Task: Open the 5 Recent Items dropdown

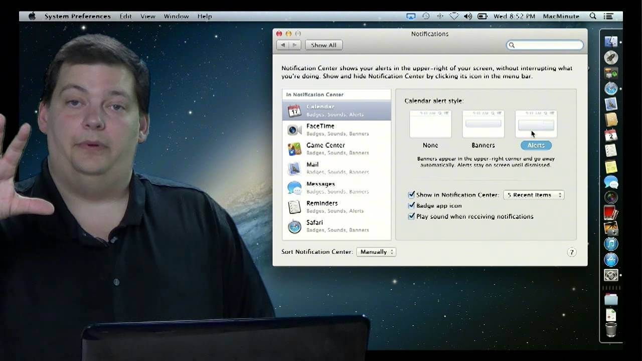Action: click(x=533, y=195)
